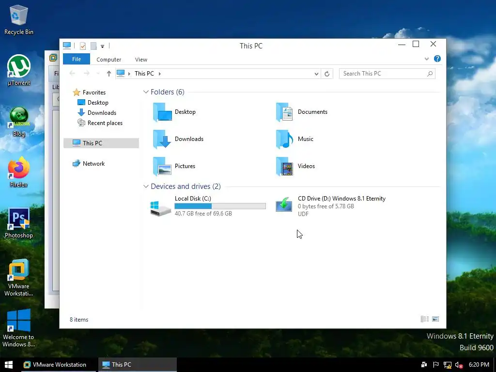Open the network status tray icon

tap(447, 365)
